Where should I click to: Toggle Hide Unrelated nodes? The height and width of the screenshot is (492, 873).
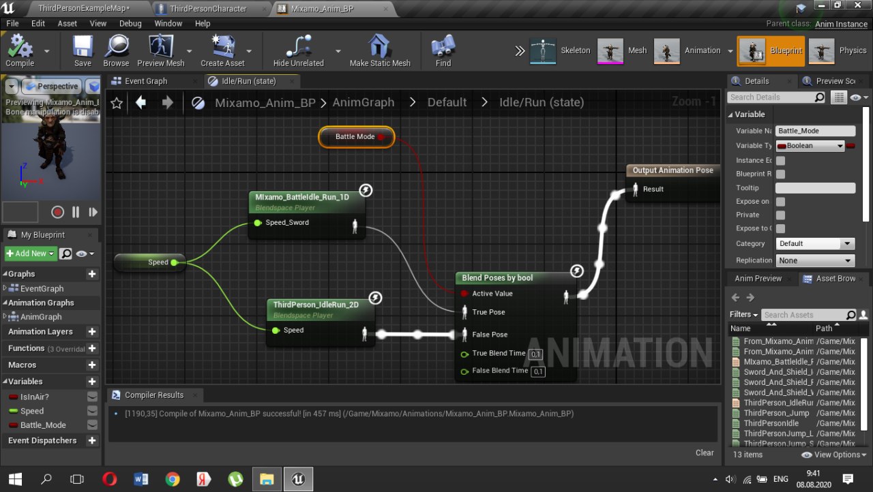coord(298,50)
